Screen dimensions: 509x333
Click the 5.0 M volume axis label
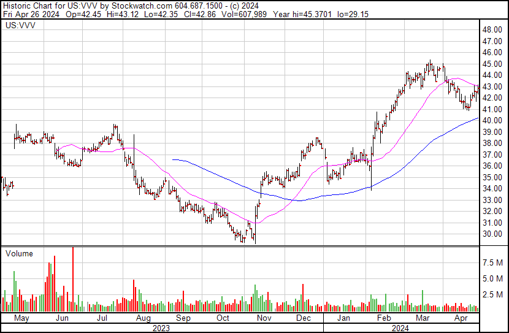coord(492,278)
